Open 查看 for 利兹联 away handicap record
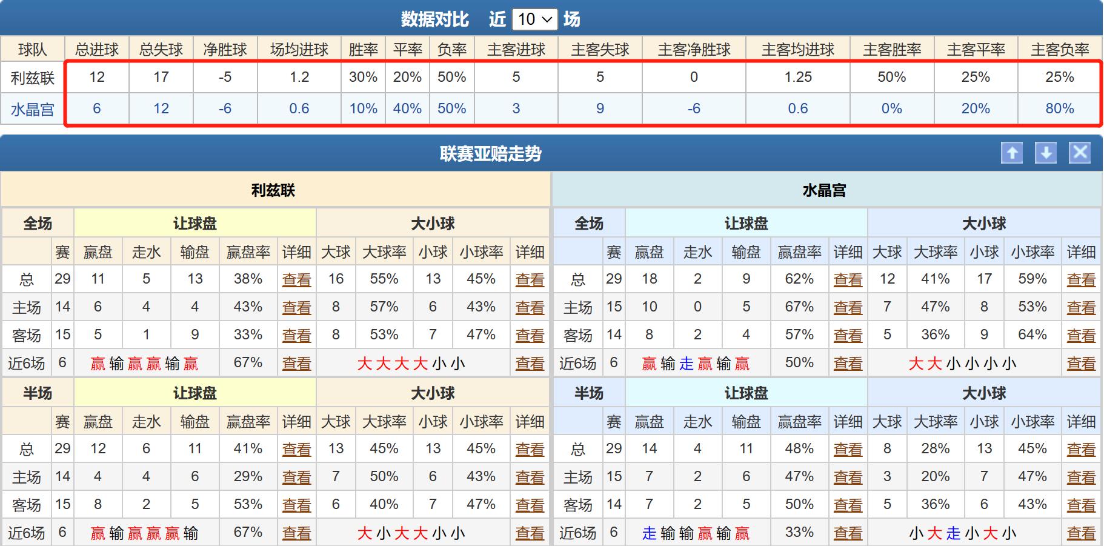1104x546 pixels. (297, 335)
